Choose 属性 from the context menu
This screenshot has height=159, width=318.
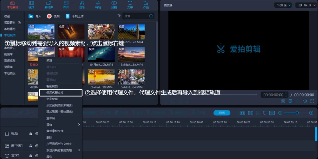pos(49,156)
